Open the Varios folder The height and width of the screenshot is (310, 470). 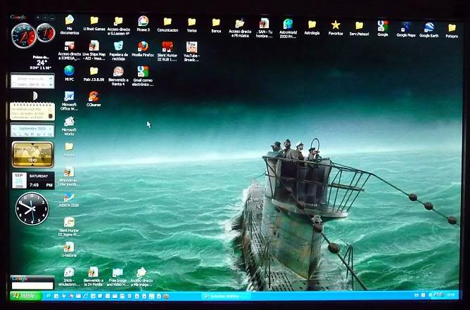click(192, 25)
